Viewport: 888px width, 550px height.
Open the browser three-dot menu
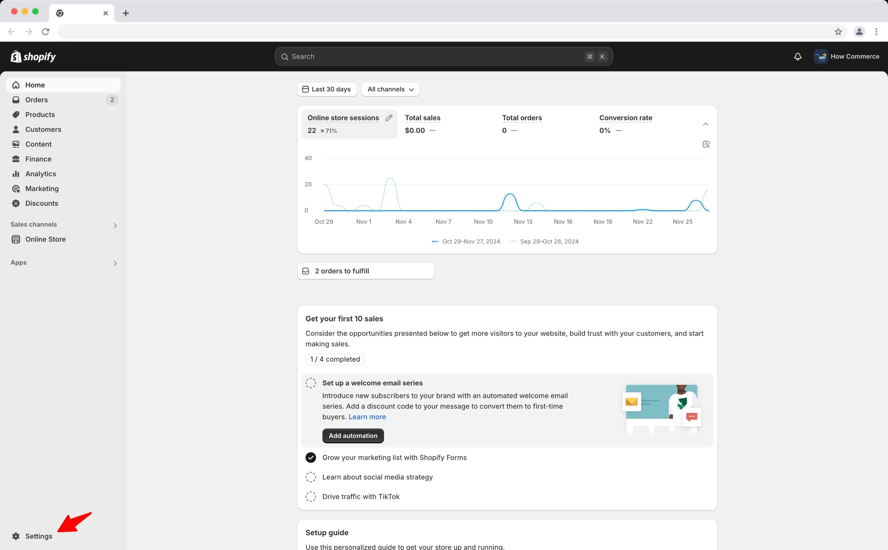[x=876, y=32]
